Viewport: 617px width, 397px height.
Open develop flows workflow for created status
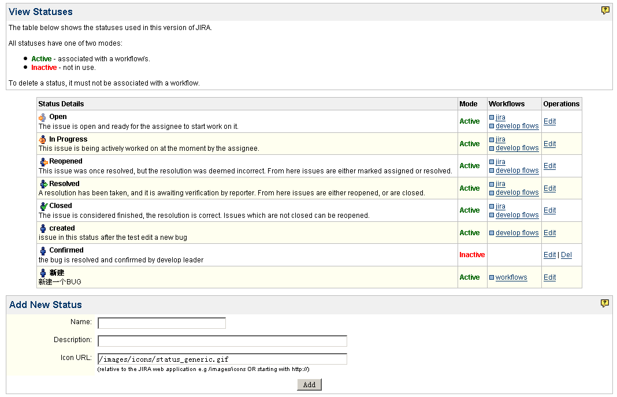pyautogui.click(x=516, y=233)
